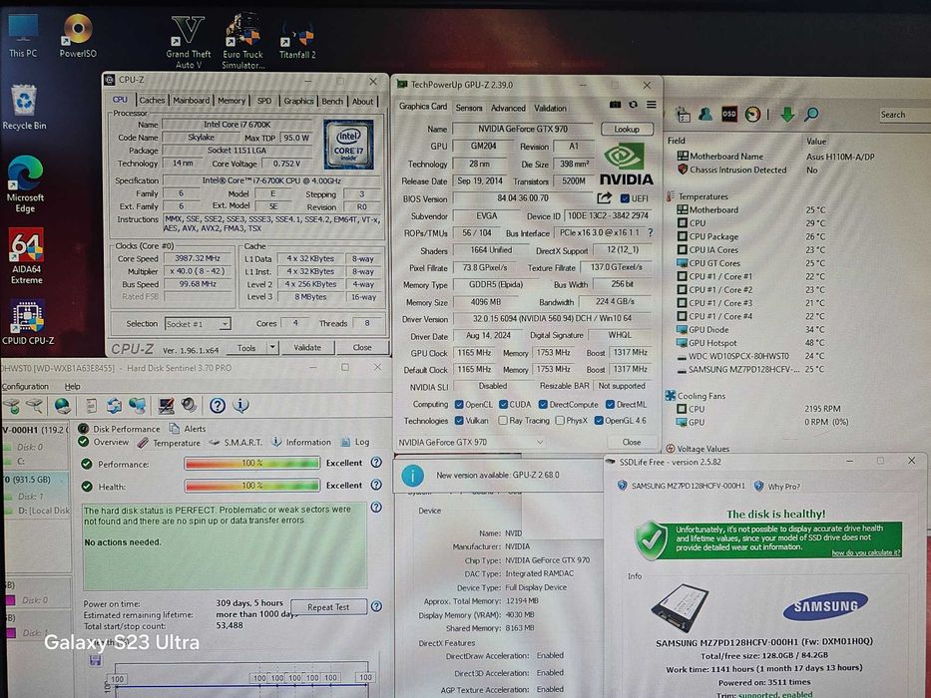Screen dimensions: 931x698
Task: Open AIDA64 Extreme desktop shortcut
Action: (x=26, y=256)
